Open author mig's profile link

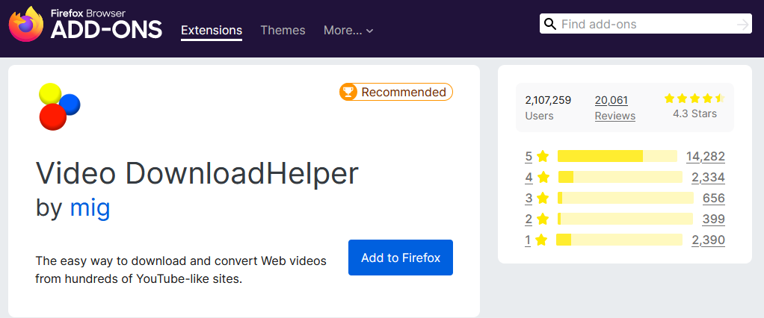(90, 208)
